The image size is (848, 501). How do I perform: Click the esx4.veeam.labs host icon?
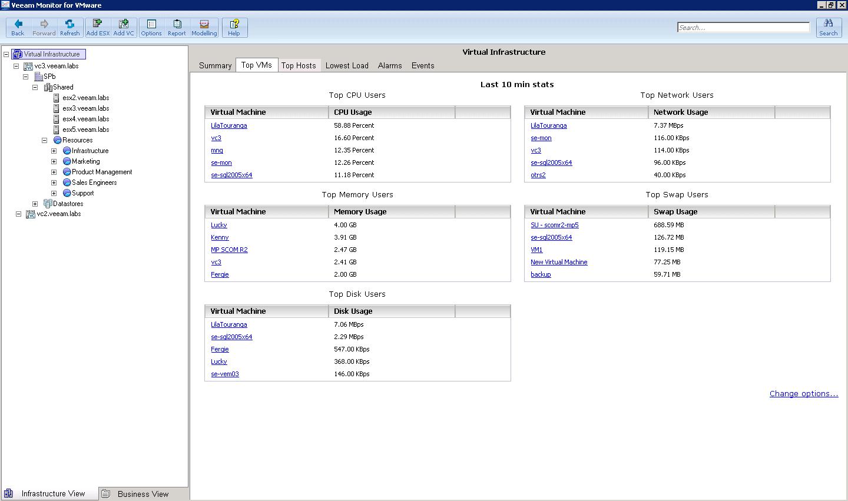coord(57,119)
